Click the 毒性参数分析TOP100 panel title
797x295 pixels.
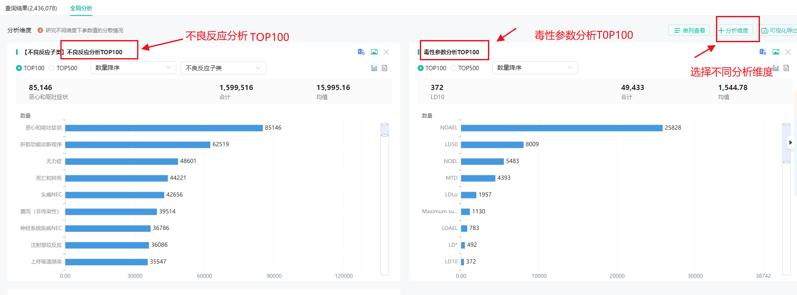point(451,52)
